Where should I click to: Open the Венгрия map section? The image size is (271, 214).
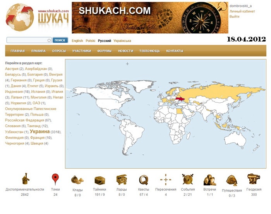pyautogui.click(x=56, y=74)
